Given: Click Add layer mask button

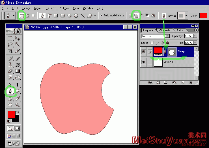Looking at the screenshot, I should pyautogui.click(x=158, y=83).
